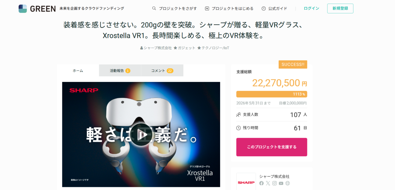Switch to the ホーム tab

78,70
